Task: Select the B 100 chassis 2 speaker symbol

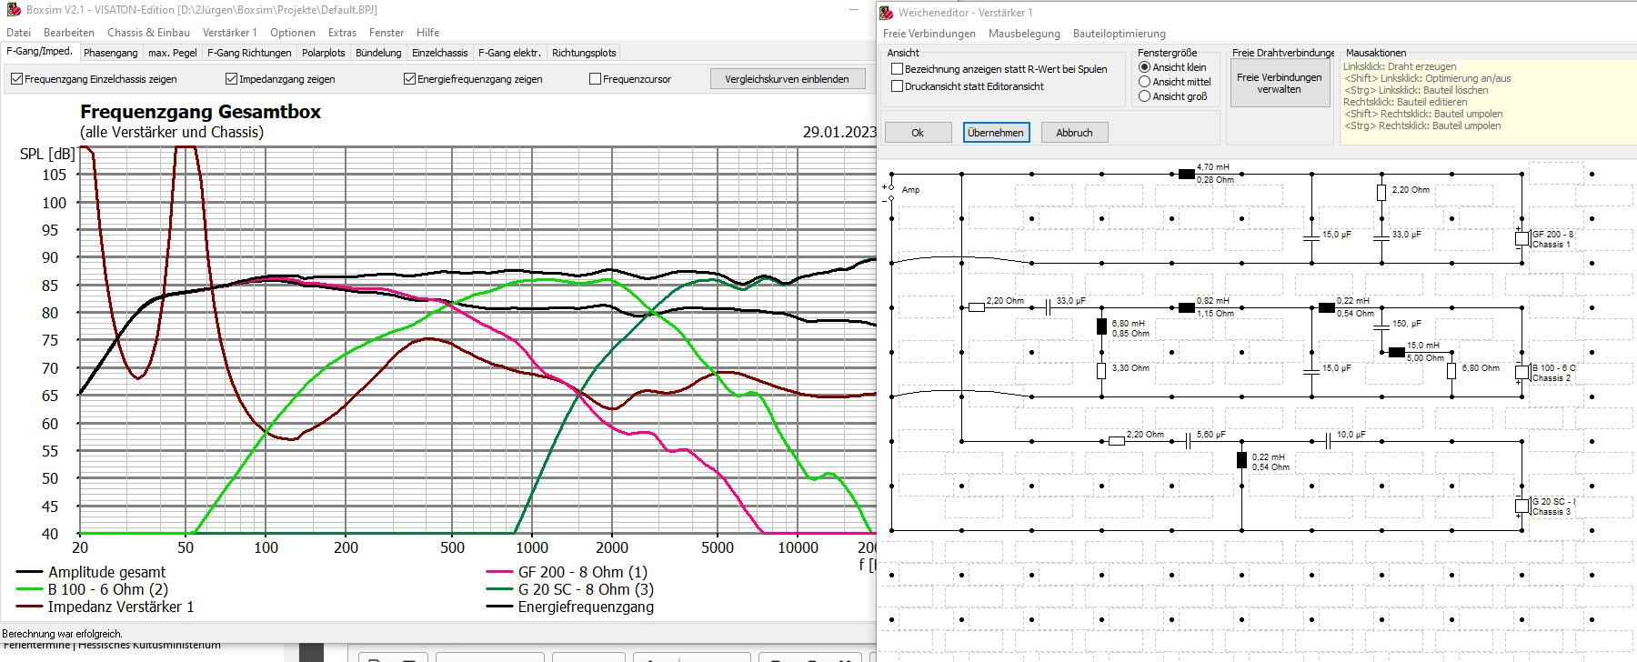Action: click(x=1522, y=372)
